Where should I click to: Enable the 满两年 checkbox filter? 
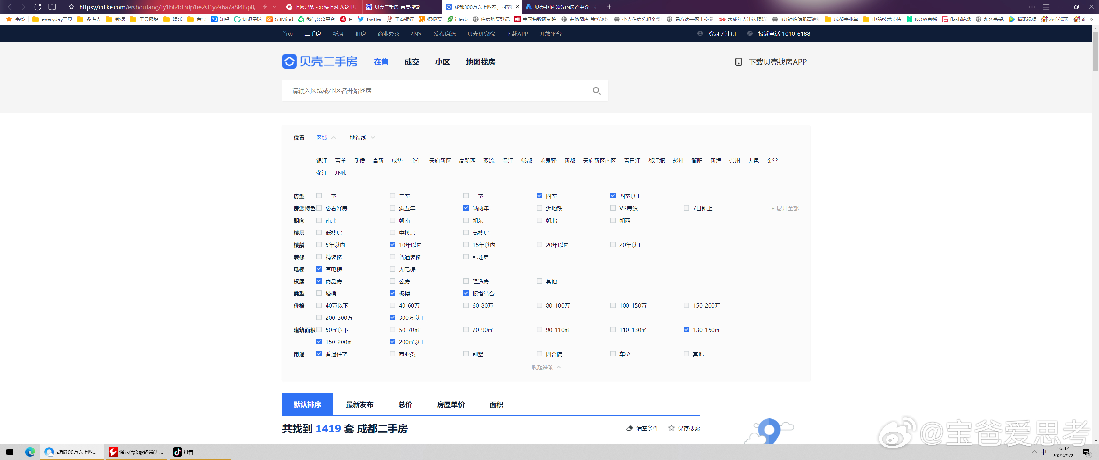coord(465,208)
